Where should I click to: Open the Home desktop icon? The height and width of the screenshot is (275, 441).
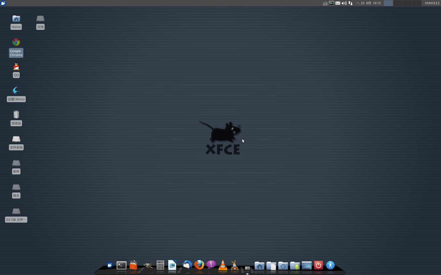tap(16, 19)
